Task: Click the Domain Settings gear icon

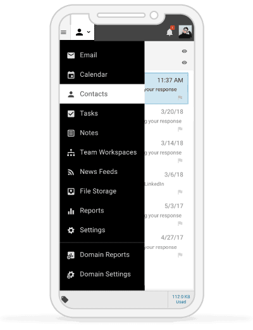Action: coord(71,274)
